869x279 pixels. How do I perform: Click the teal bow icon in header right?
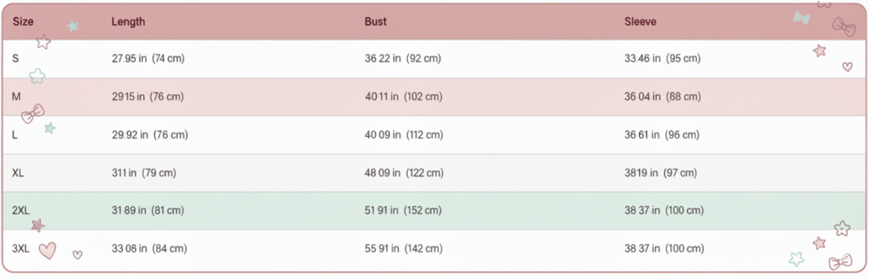click(802, 18)
